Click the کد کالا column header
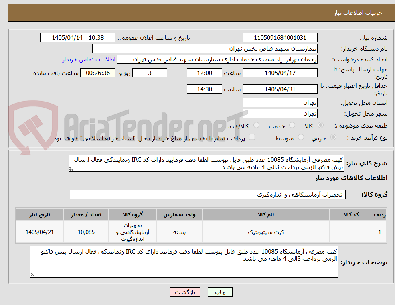The height and width of the screenshot is (305, 395). pyautogui.click(x=351, y=215)
